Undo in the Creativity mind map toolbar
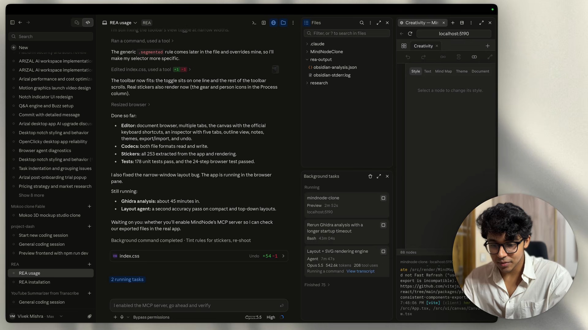Viewport: 588px width, 330px height. pos(408,57)
